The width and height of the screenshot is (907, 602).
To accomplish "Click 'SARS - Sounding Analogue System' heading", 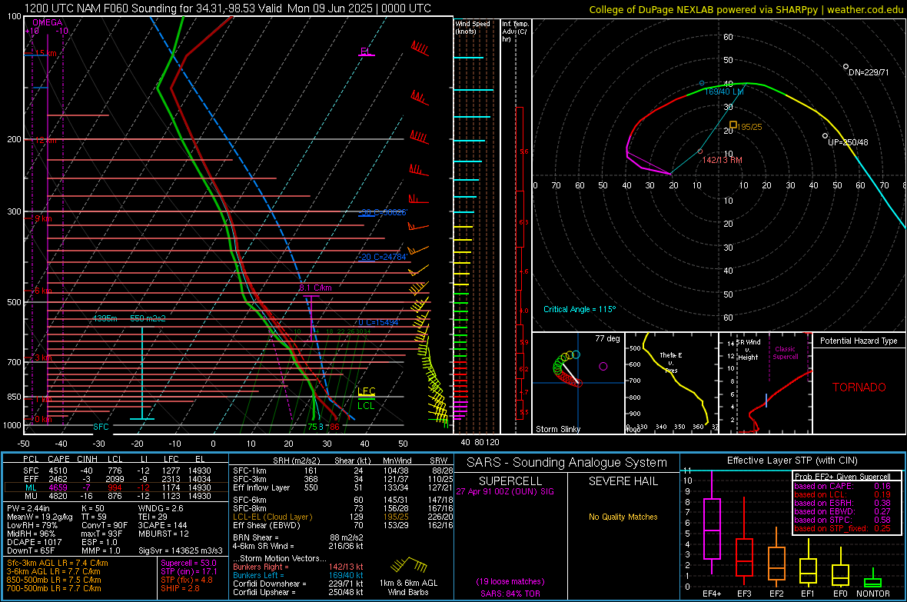I will click(x=567, y=463).
